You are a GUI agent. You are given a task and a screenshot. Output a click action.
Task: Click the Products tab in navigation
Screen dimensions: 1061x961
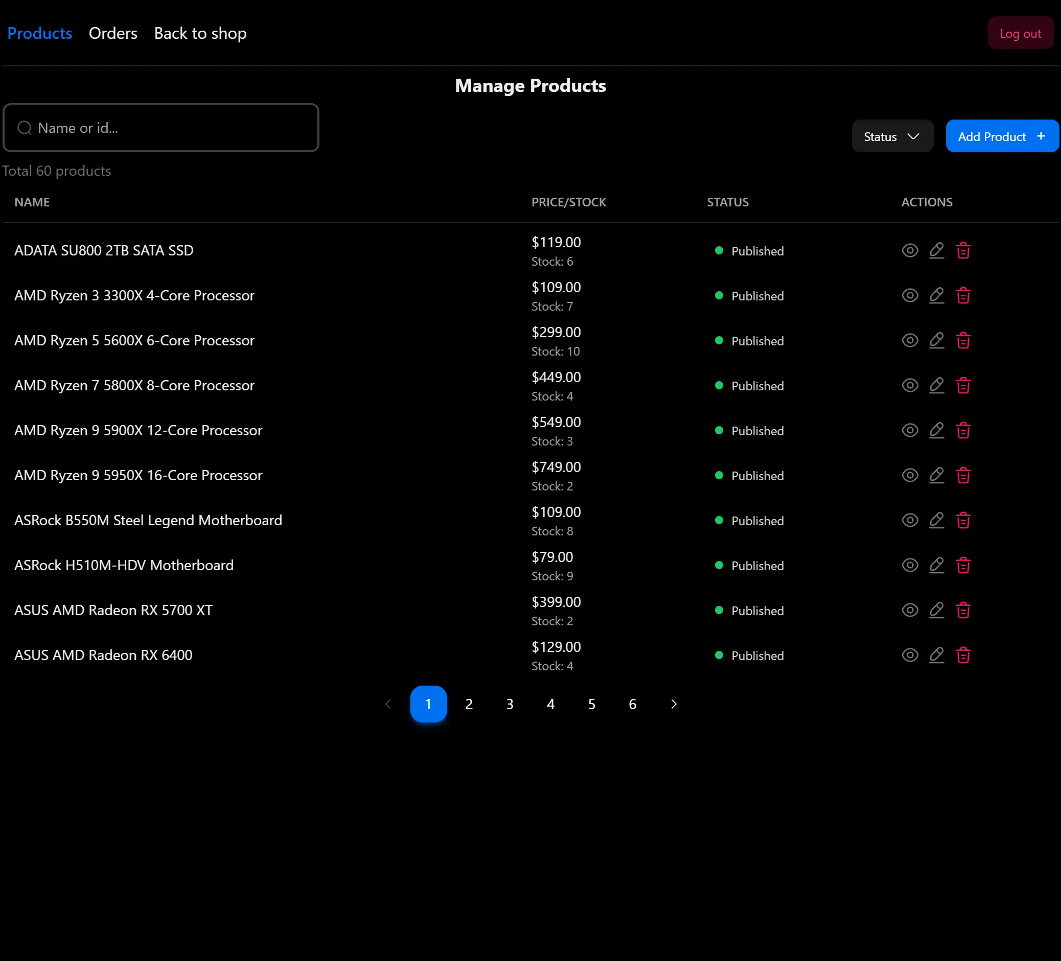[x=40, y=32]
